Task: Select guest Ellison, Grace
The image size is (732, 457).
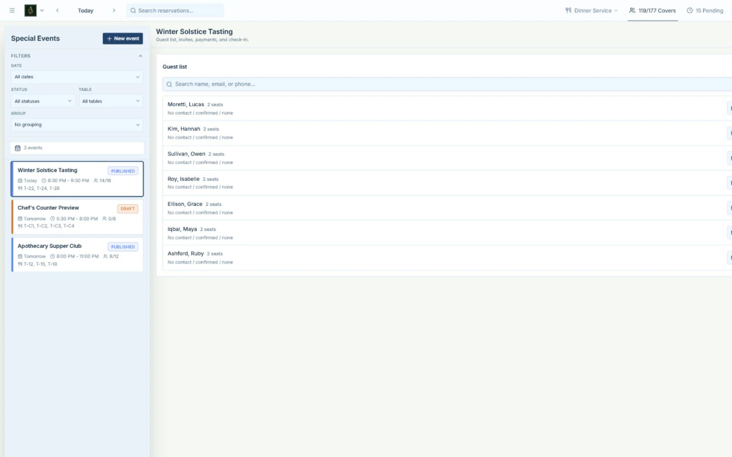Action: pos(447,208)
